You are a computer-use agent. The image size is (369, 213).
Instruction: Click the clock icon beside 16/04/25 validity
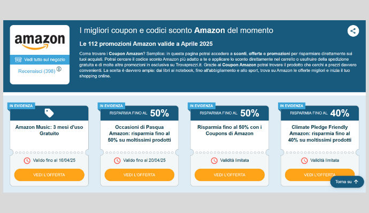click(x=27, y=160)
